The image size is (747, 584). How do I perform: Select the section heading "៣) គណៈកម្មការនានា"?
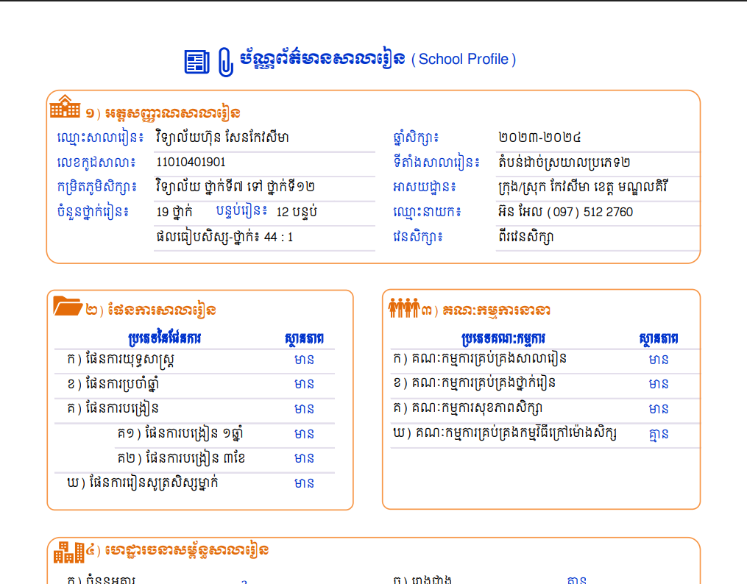[x=486, y=311]
